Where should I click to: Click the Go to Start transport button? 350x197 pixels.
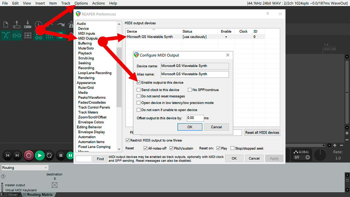(8, 155)
